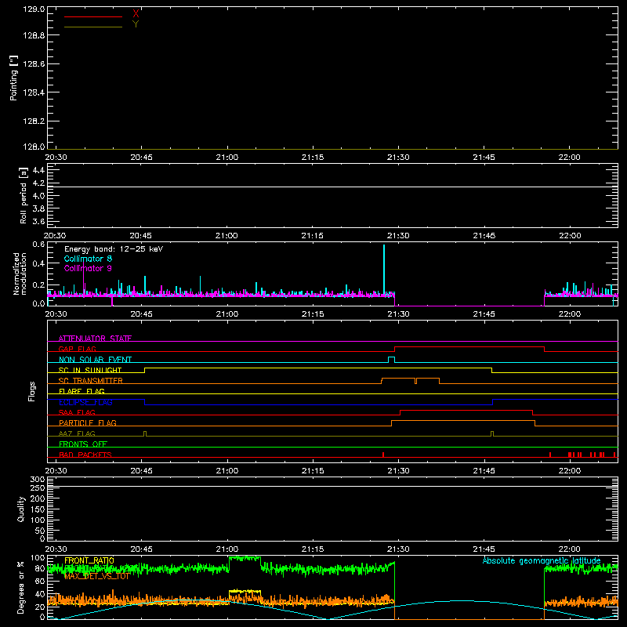The height and width of the screenshot is (627, 627).
Task: Click the SAA_FLAG label
Action: pyautogui.click(x=77, y=412)
